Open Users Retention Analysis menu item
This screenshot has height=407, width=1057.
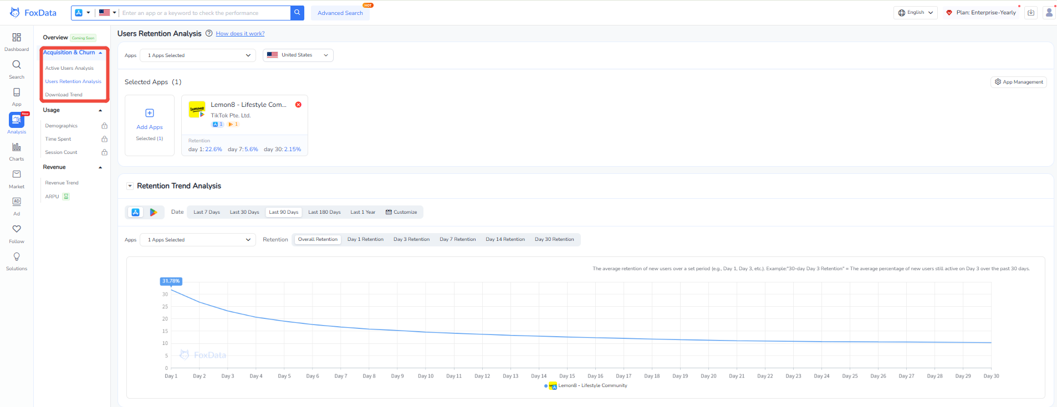73,81
